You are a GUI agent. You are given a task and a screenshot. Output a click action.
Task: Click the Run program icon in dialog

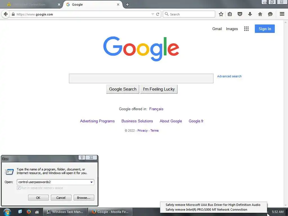point(9,172)
